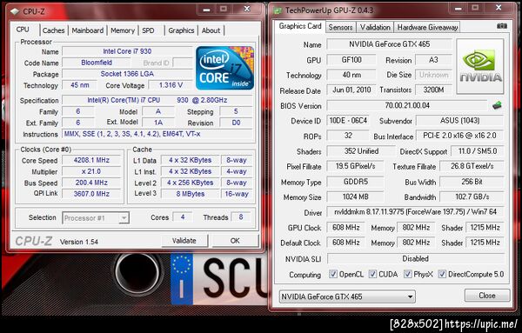Switch to the Caches tab in CPU-Z
The height and width of the screenshot is (333, 522).
point(54,30)
